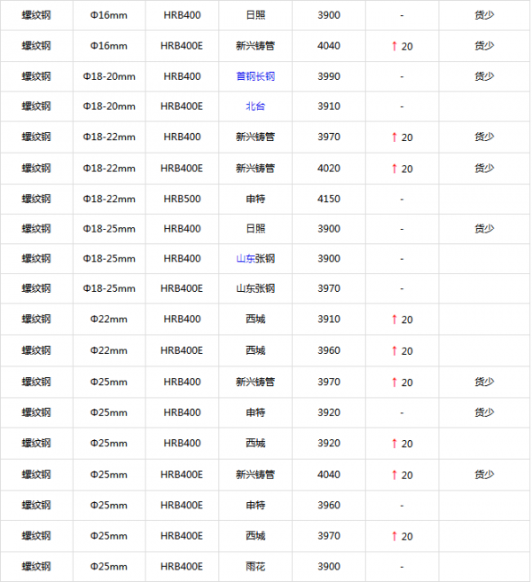Select Φ18-20mm cell in the 北台 row

tap(109, 106)
